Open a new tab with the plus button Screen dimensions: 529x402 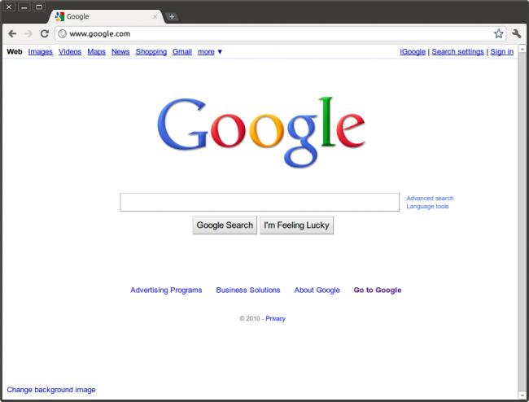pyautogui.click(x=172, y=16)
